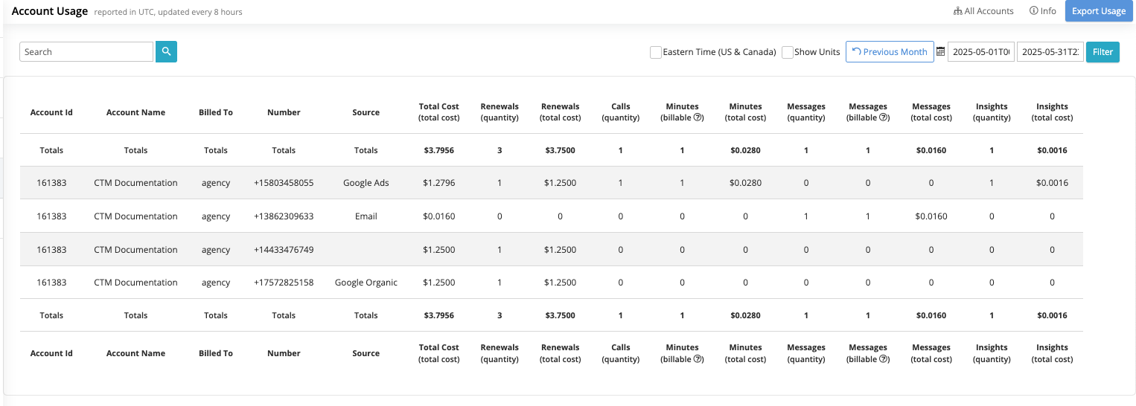Apply the date range with Filter
Image resolution: width=1136 pixels, height=406 pixels.
[x=1103, y=51]
